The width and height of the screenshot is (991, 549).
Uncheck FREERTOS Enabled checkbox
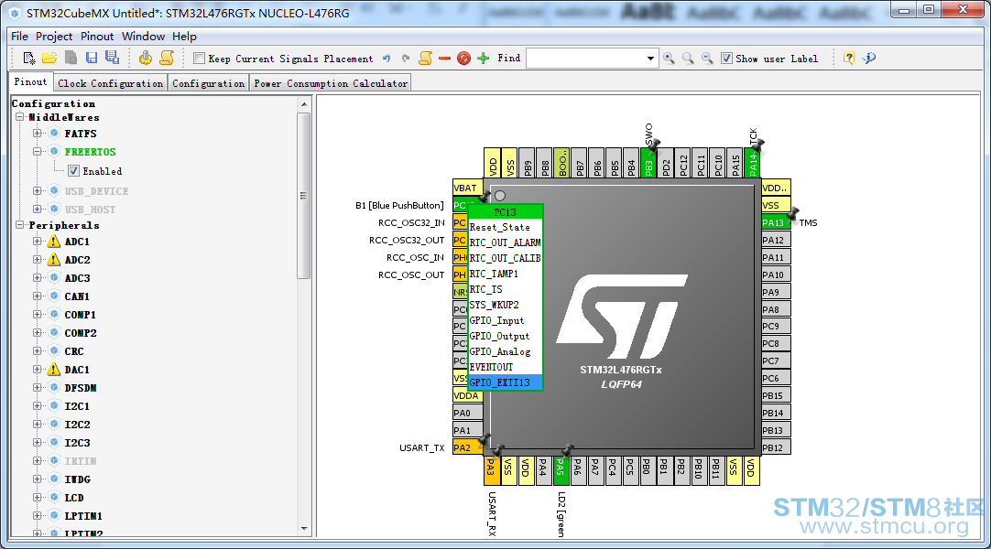tap(74, 171)
